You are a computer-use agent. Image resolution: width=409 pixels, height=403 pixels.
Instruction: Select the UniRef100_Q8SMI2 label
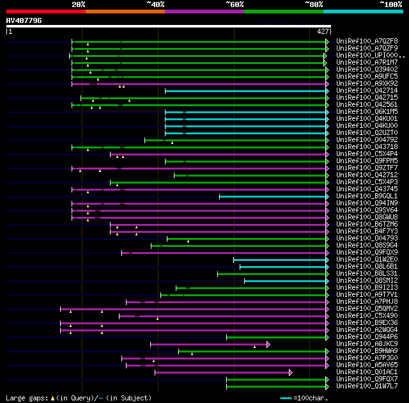367,281
